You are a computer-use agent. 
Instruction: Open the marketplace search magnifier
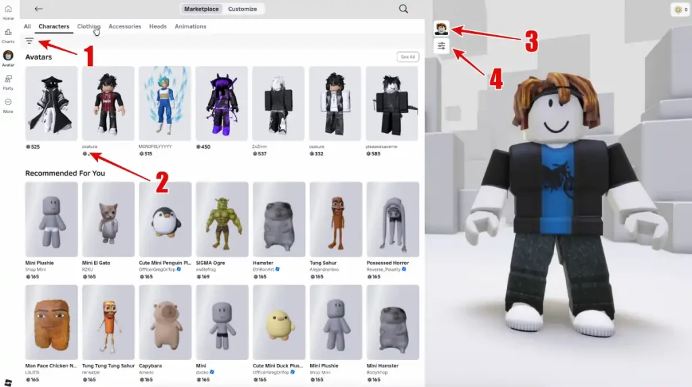point(403,9)
